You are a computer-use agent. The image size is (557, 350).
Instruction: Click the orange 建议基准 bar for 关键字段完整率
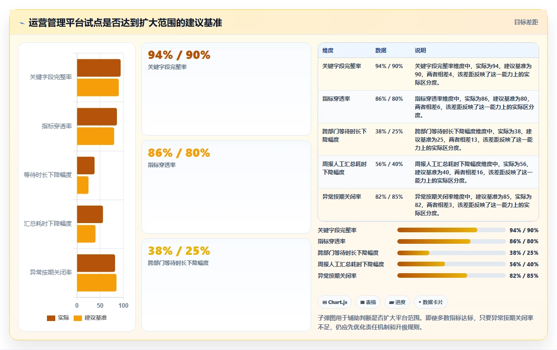[x=98, y=87]
